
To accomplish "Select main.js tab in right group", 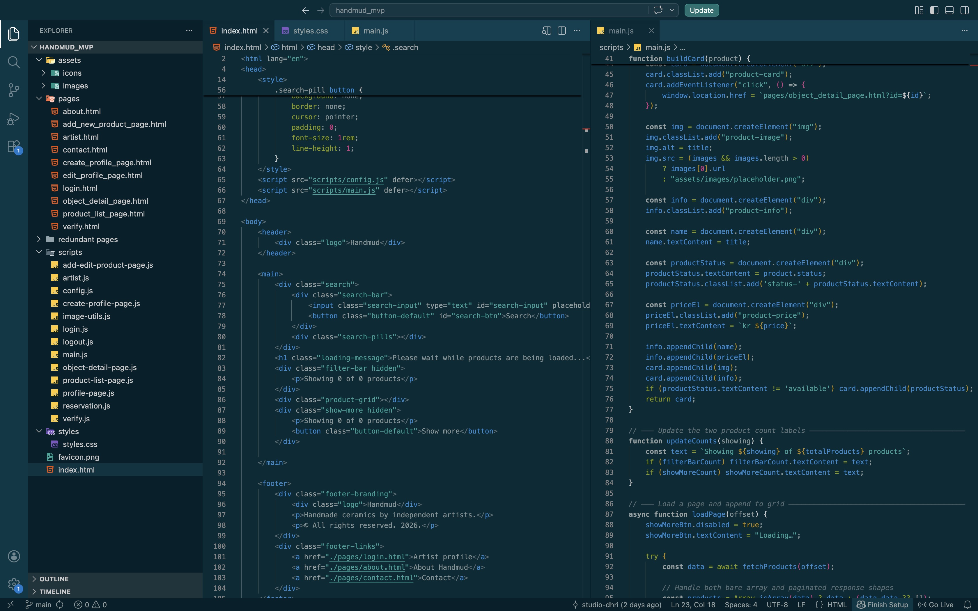I will click(621, 31).
